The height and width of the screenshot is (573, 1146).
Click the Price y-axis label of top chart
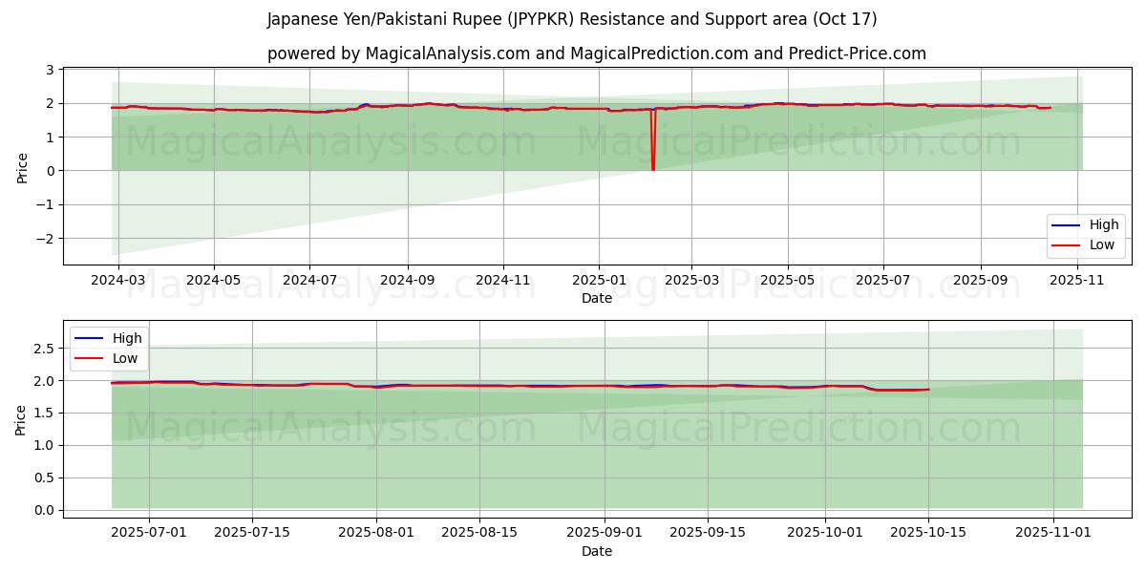click(x=23, y=167)
